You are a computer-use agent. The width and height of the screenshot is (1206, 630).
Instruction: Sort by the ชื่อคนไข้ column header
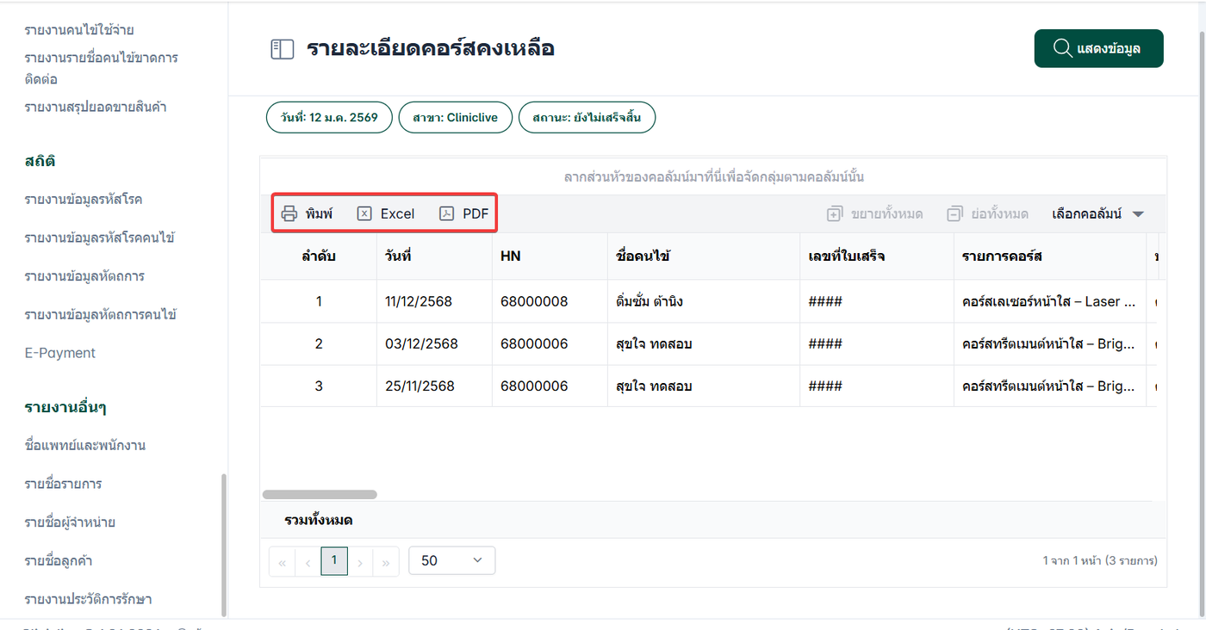click(x=704, y=256)
